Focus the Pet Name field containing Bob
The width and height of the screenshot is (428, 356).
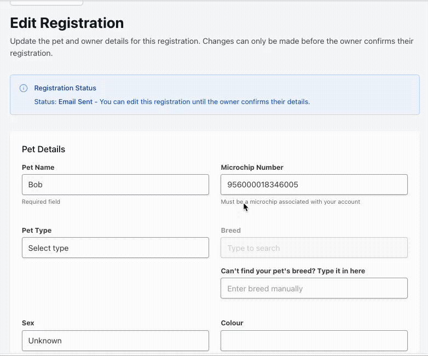[115, 185]
